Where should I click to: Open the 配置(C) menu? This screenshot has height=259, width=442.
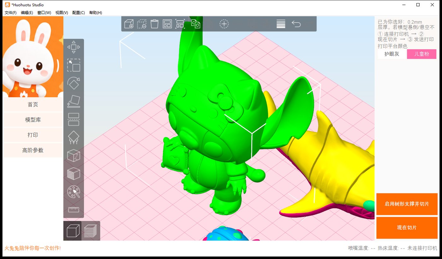pos(79,13)
